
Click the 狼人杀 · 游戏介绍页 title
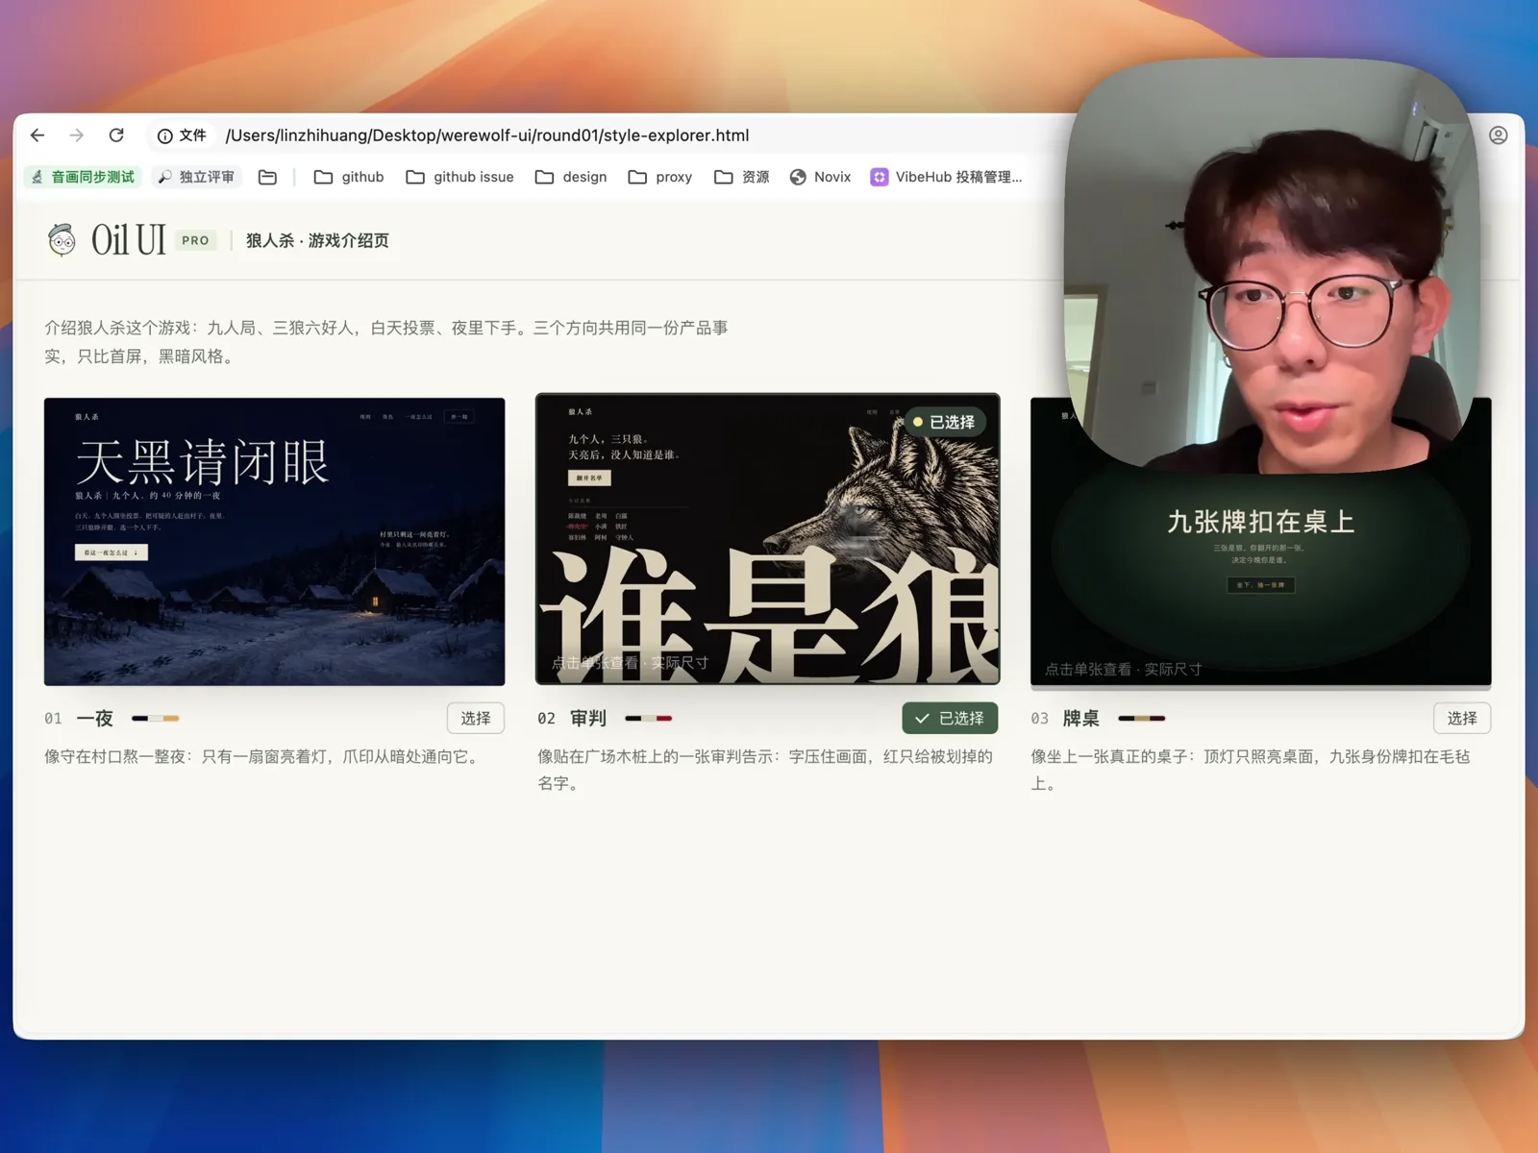317,240
